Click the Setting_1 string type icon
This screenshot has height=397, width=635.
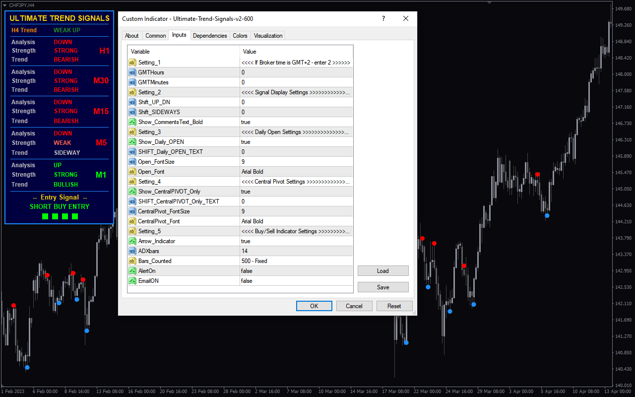point(132,63)
